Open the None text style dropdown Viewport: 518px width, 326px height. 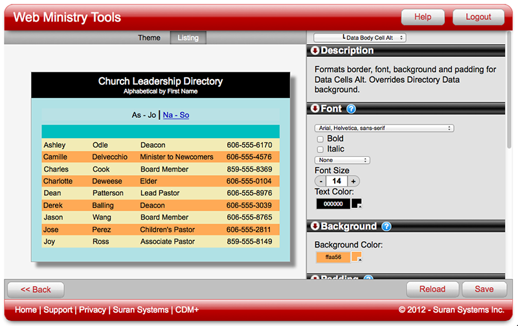[x=342, y=160]
